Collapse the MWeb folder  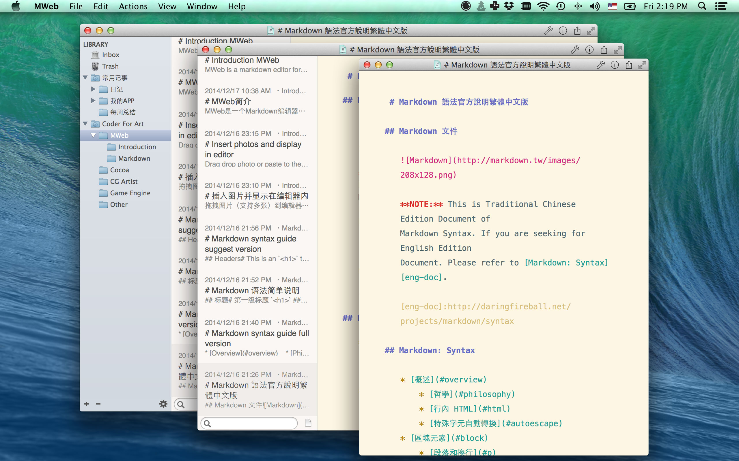pyautogui.click(x=94, y=135)
